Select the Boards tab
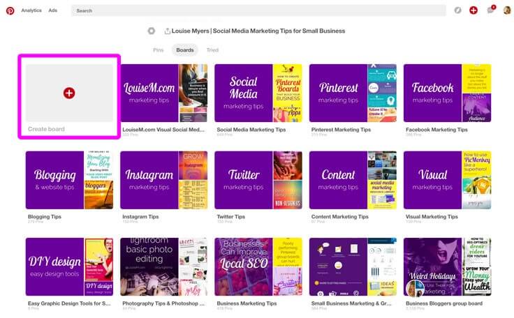This screenshot has height=318, width=514. click(x=185, y=50)
